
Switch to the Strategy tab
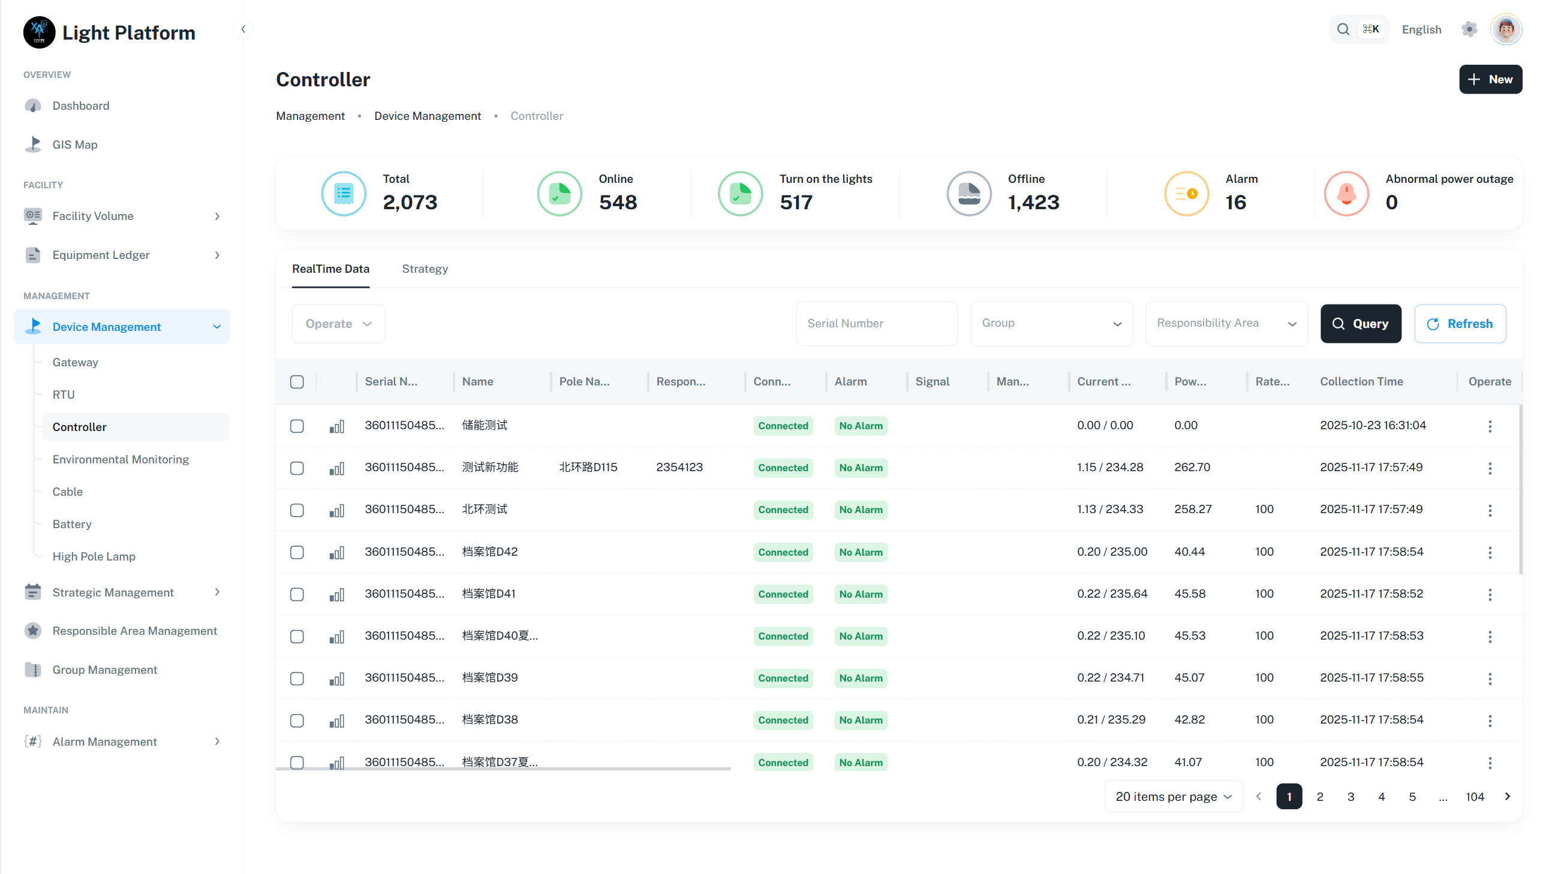[x=425, y=269]
